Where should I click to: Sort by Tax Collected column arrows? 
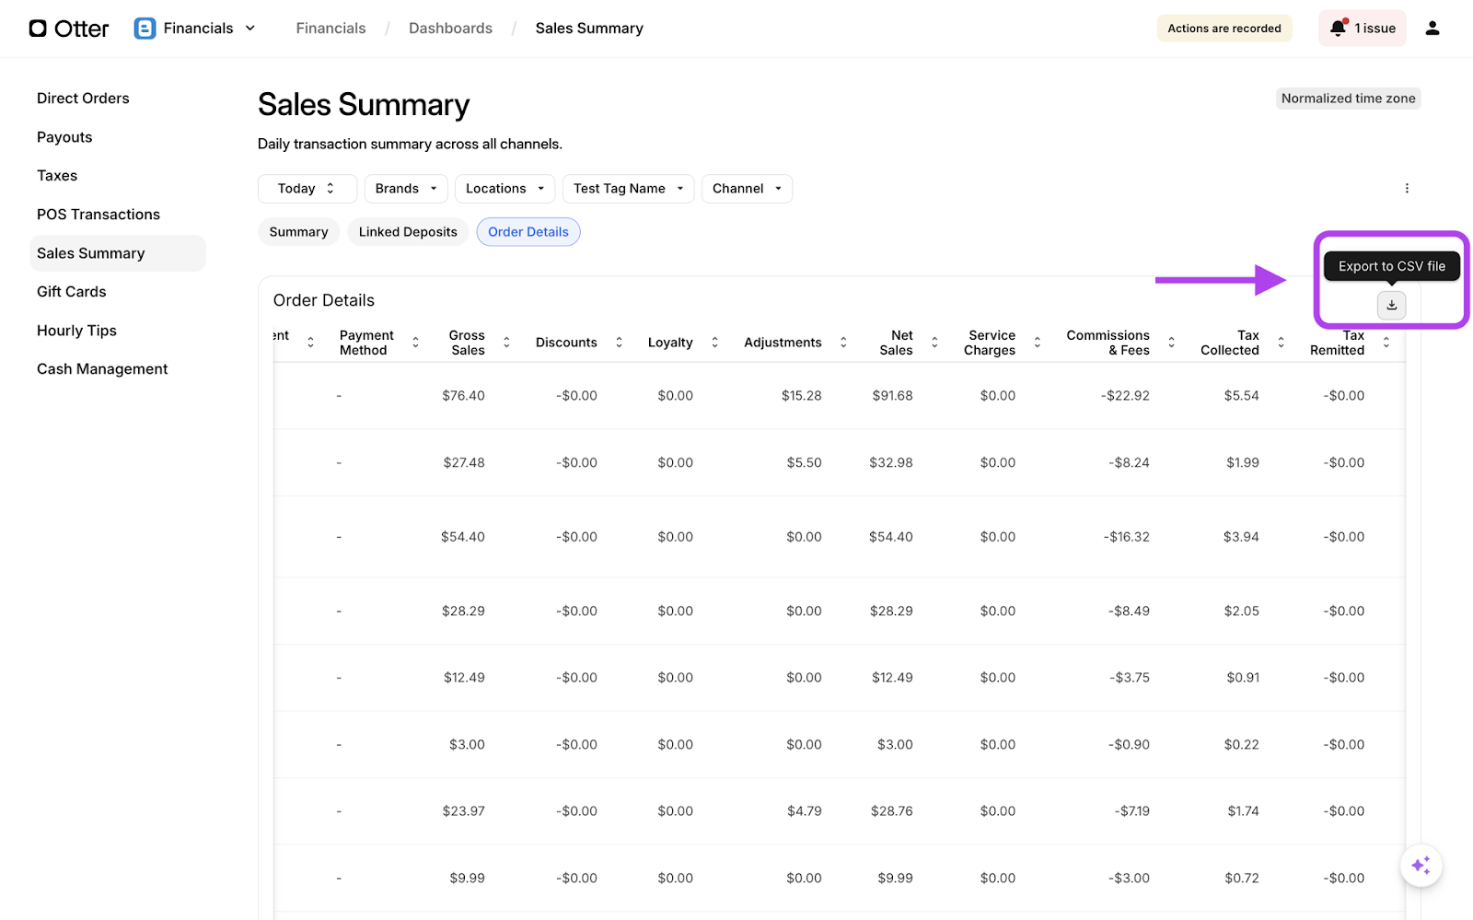tap(1281, 343)
